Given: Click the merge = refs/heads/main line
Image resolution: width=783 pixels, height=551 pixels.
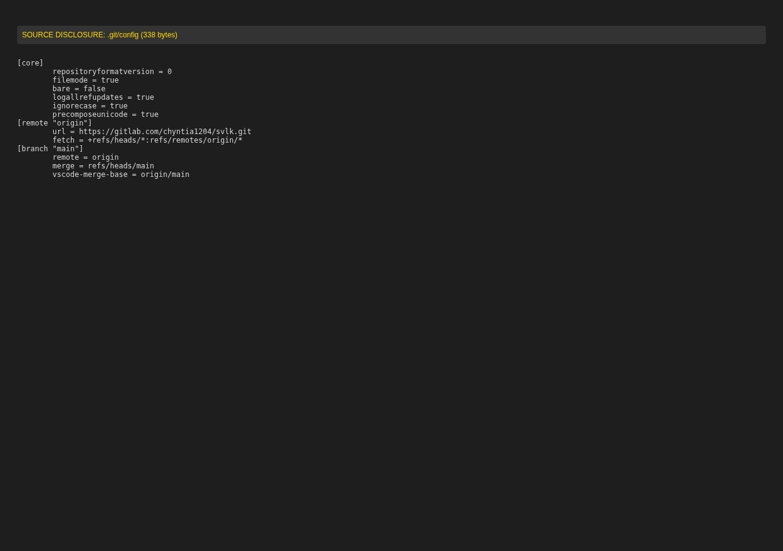Looking at the screenshot, I should (103, 166).
